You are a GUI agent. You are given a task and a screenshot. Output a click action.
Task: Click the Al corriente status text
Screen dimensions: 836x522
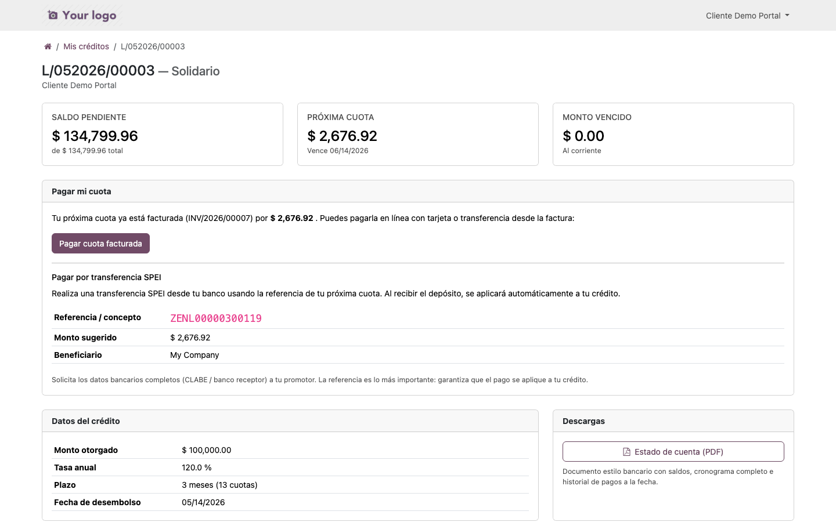582,151
